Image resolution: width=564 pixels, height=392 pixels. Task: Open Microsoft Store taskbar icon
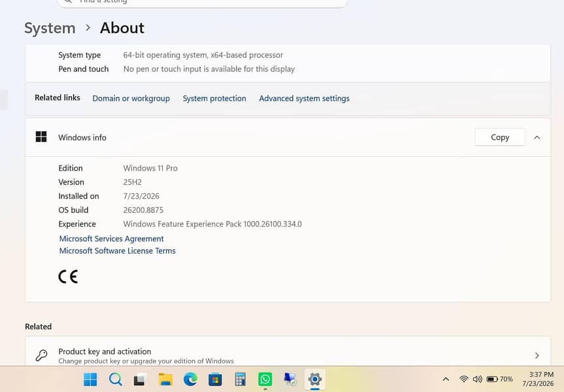click(x=215, y=380)
